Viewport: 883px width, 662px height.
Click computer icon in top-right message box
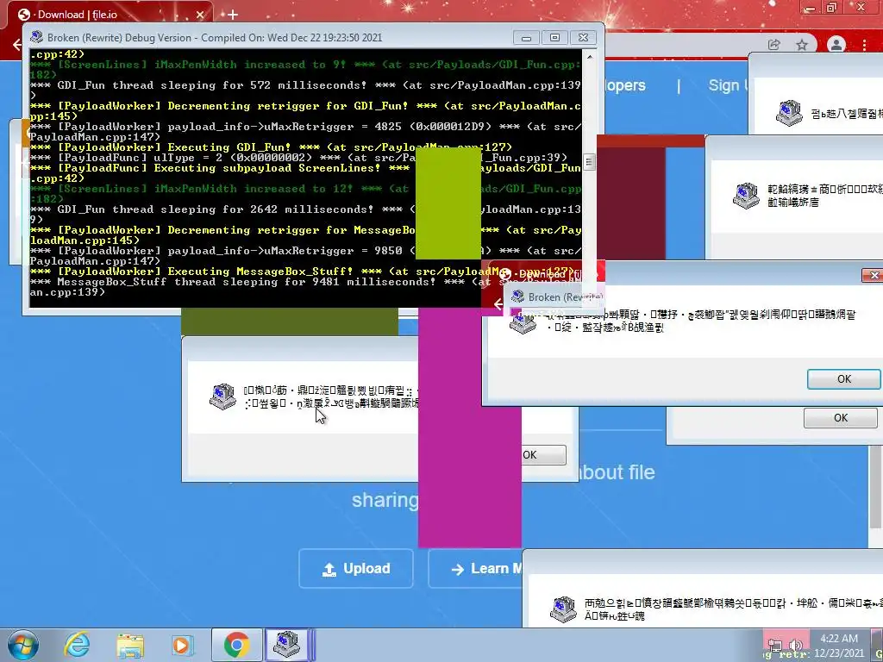click(789, 113)
